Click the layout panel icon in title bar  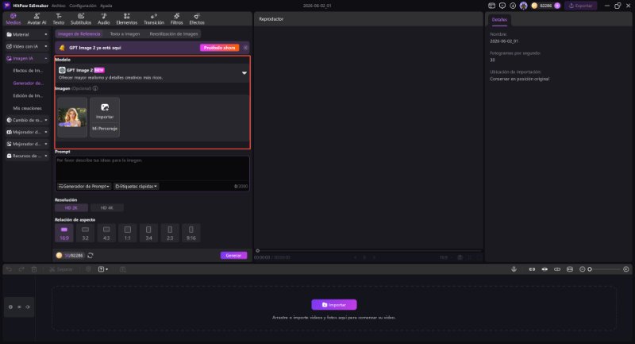click(491, 6)
